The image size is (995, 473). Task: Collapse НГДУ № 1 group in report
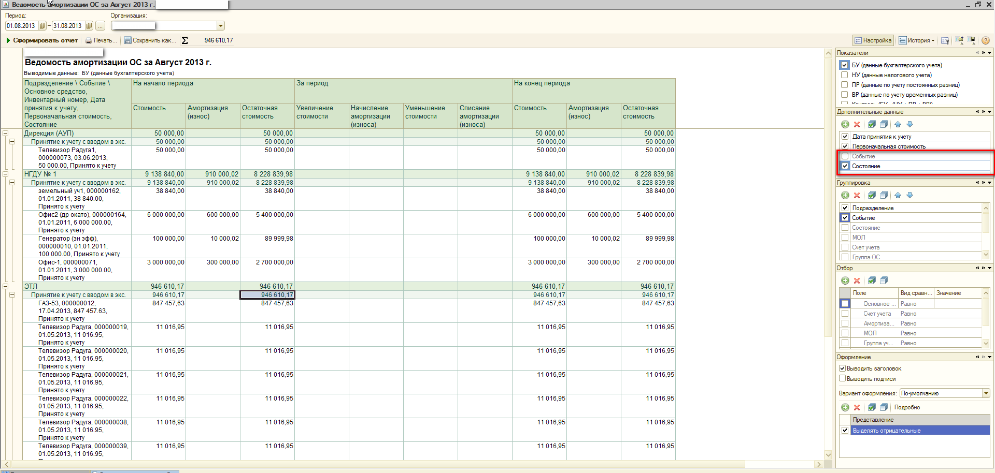[x=5, y=174]
